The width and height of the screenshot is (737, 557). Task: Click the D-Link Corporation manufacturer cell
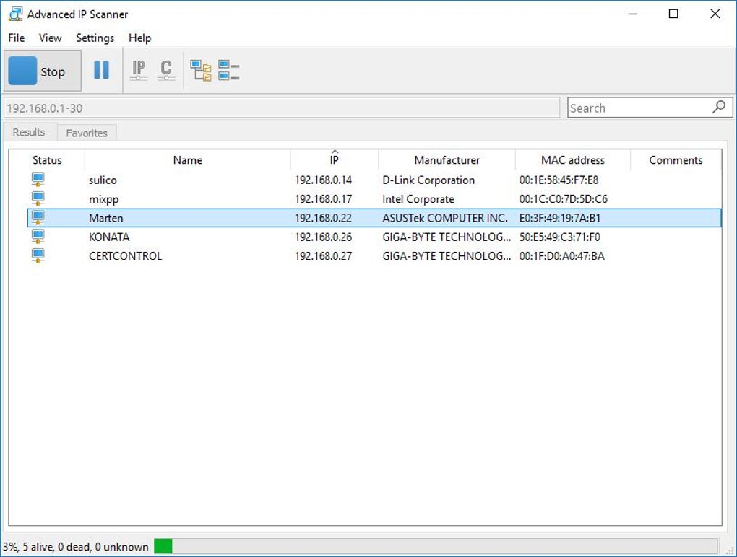(x=428, y=180)
